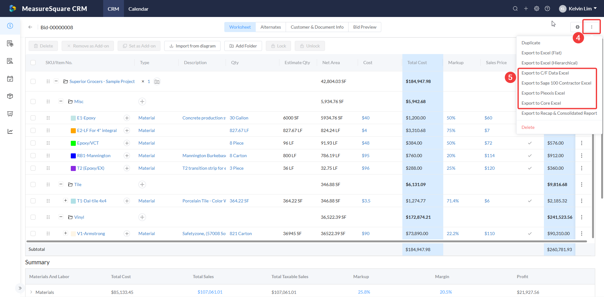The height and width of the screenshot is (297, 604).
Task: Open the row menu for the Tile folder
Action: point(582,184)
